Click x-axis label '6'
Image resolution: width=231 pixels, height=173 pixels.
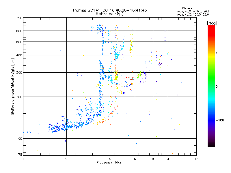click(135, 159)
